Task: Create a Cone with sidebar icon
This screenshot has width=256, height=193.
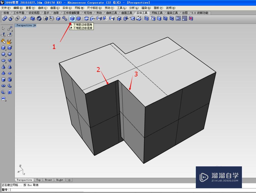Action: [x=3, y=67]
